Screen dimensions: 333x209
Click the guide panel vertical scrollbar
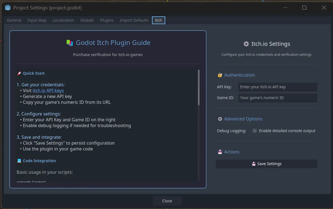[x=199, y=87]
